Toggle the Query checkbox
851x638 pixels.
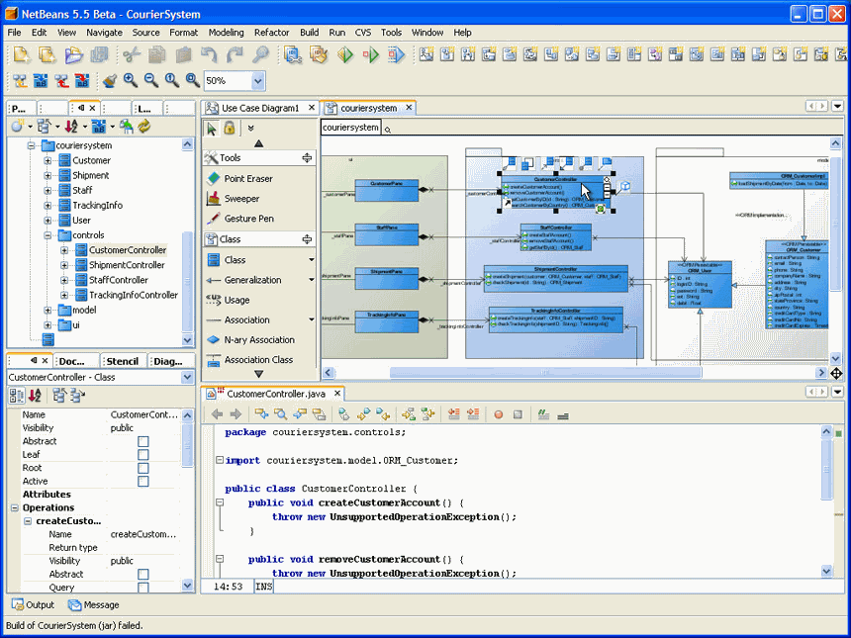[143, 588]
